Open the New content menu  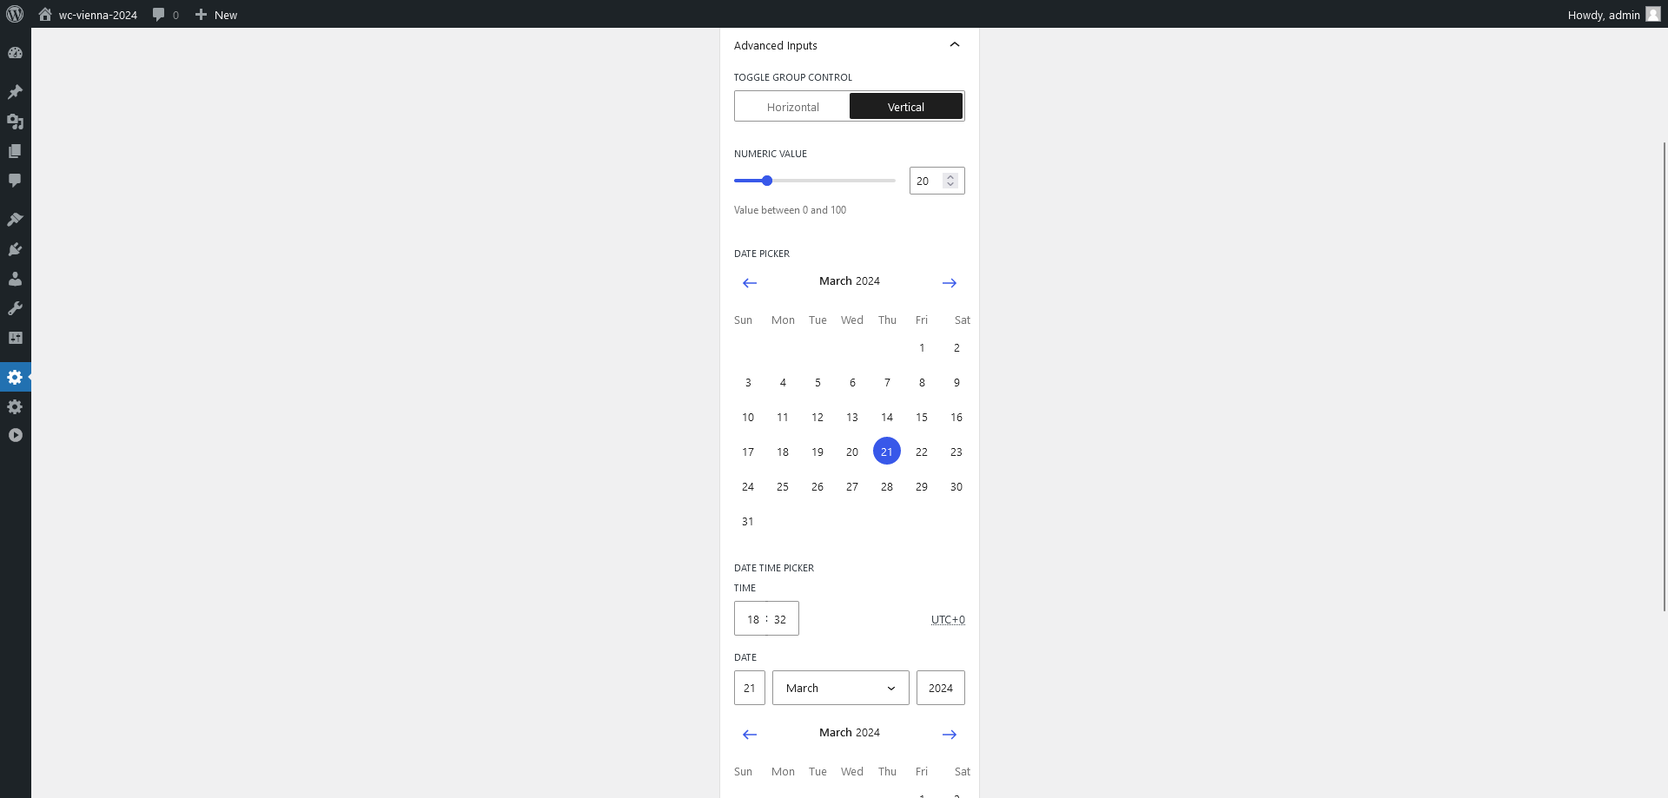pos(215,15)
